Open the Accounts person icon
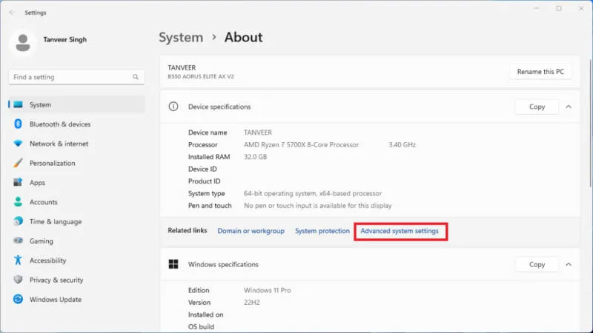Viewport: 593px width, 333px height. (x=18, y=202)
